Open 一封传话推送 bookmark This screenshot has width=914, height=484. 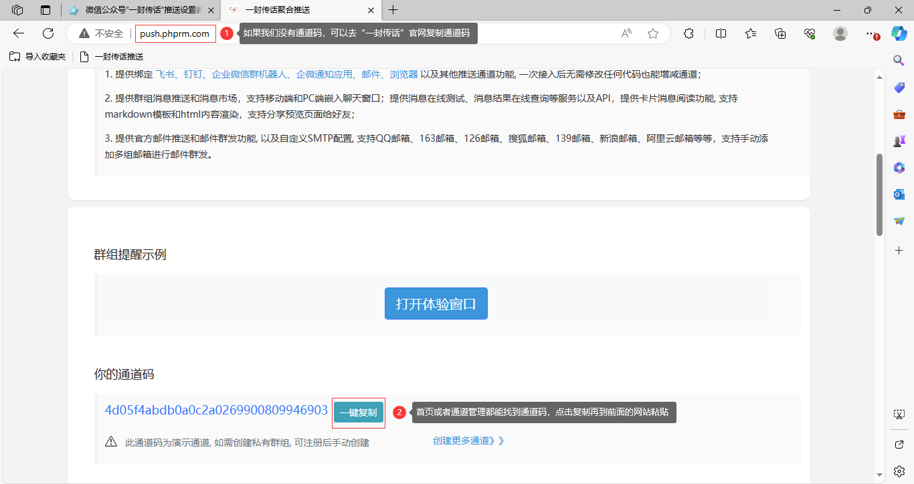point(111,57)
